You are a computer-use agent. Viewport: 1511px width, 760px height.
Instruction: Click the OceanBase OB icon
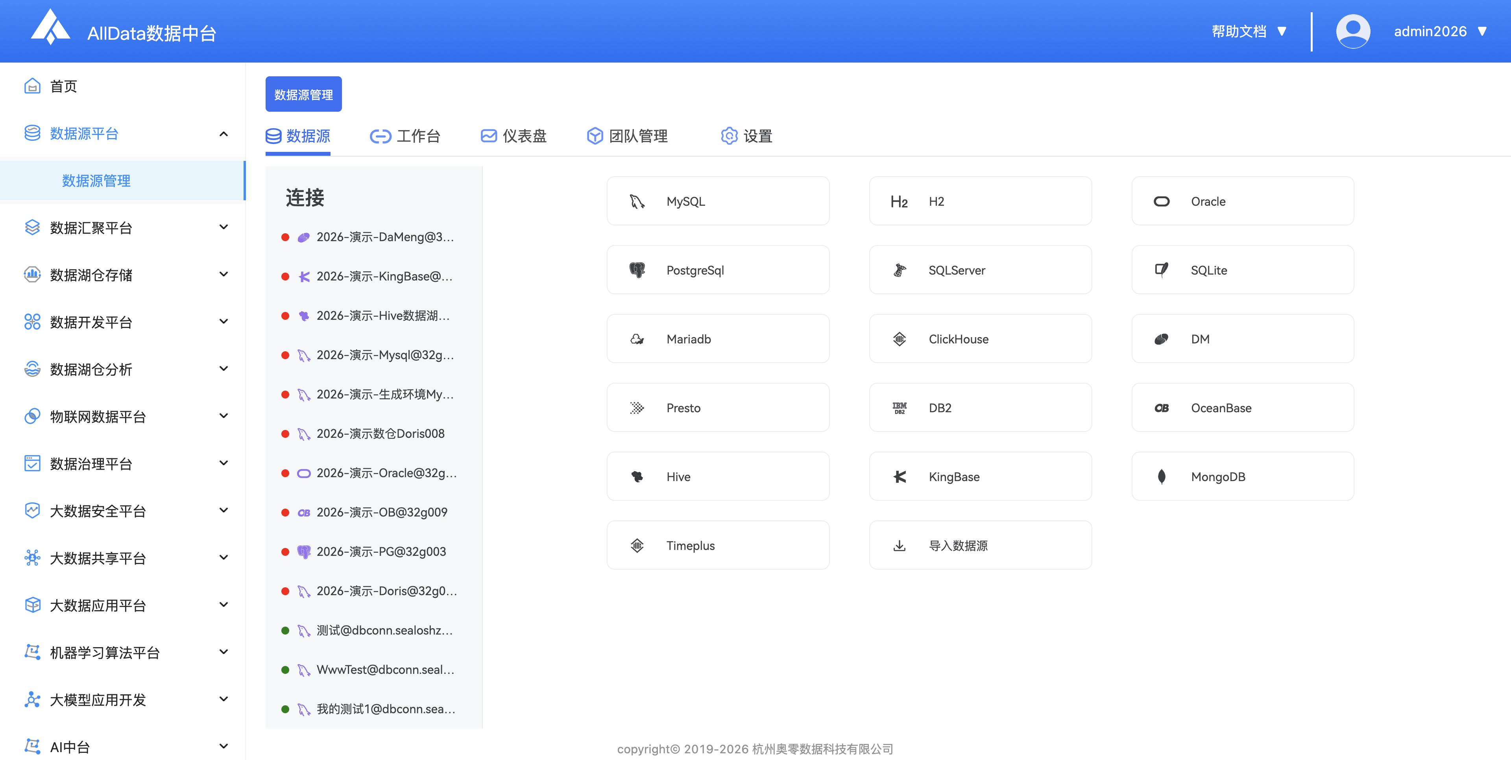tap(1162, 408)
